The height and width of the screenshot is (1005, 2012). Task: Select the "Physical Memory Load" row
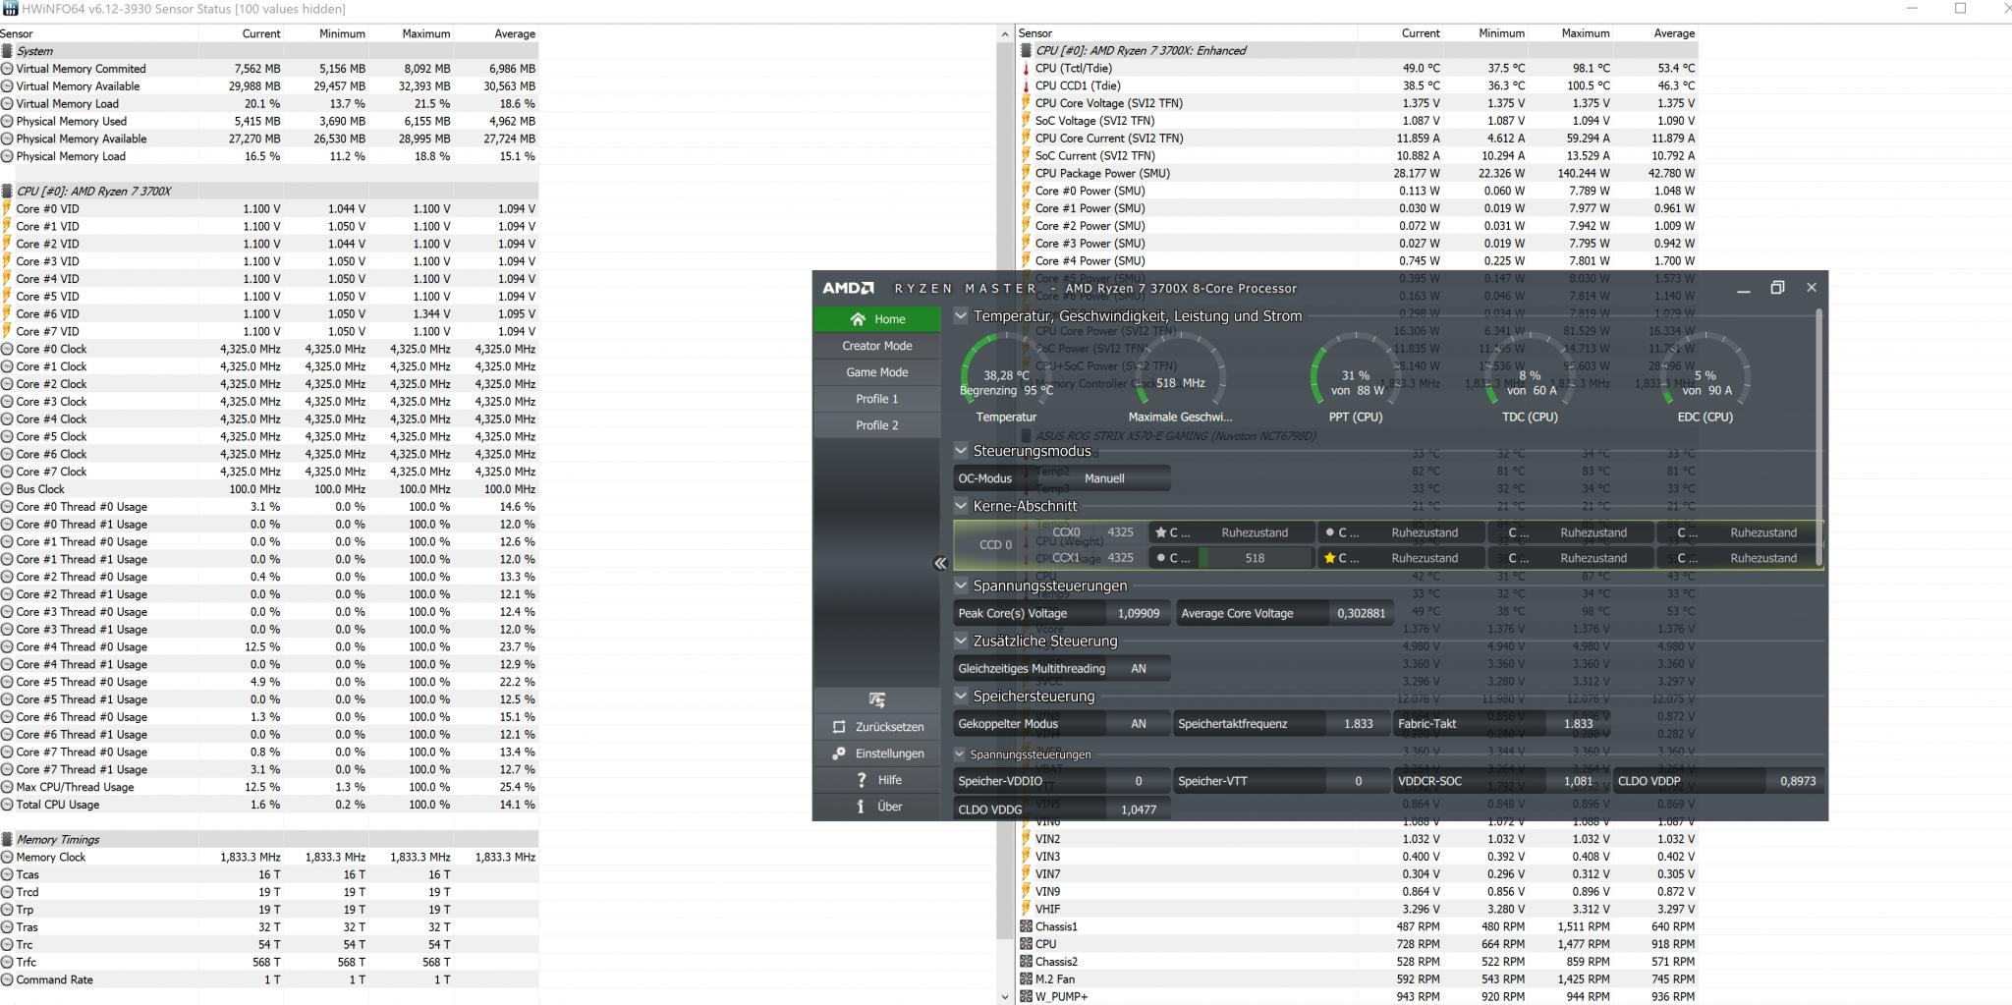[x=269, y=156]
